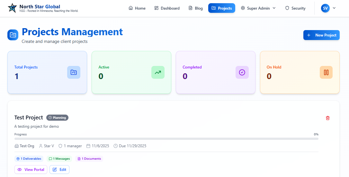Screen dimensions: 349x177
Task: Click the 'Progress' label above the bar
Action: coord(21,134)
